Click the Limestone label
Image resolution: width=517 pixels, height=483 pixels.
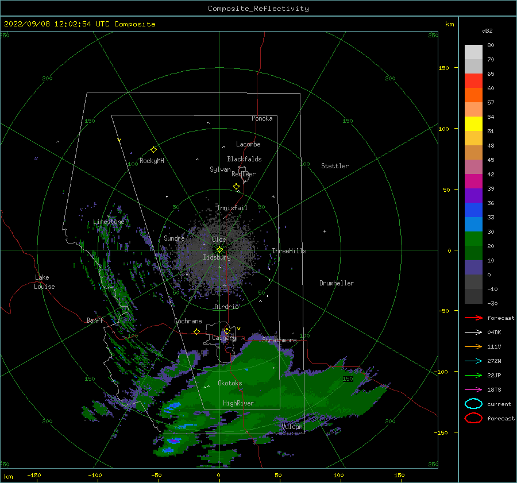tap(109, 222)
